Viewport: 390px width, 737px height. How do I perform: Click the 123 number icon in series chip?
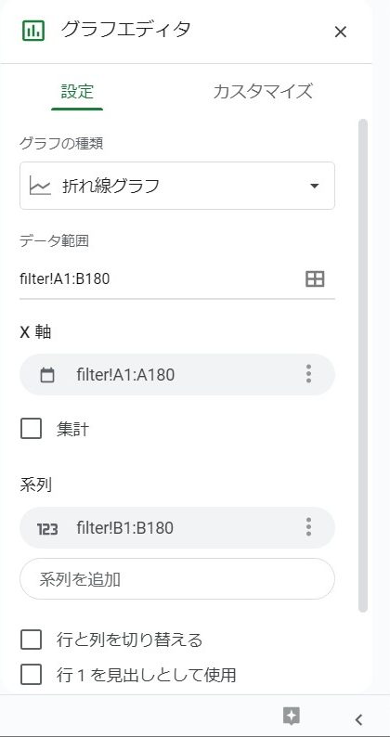pyautogui.click(x=47, y=529)
